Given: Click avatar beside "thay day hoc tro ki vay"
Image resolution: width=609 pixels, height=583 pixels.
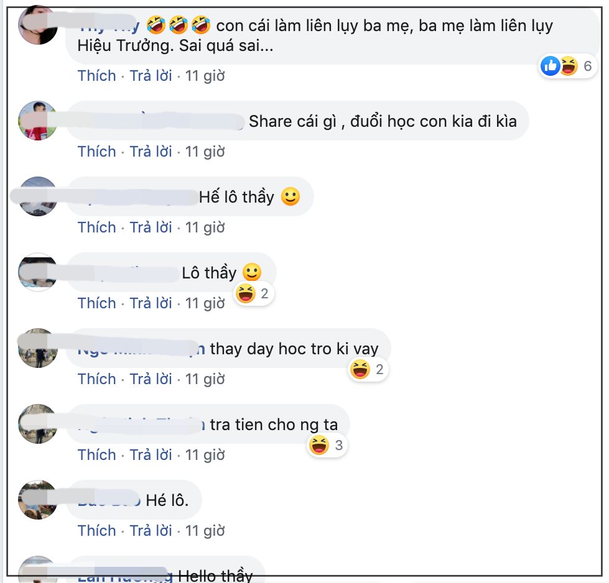Looking at the screenshot, I should [x=38, y=348].
